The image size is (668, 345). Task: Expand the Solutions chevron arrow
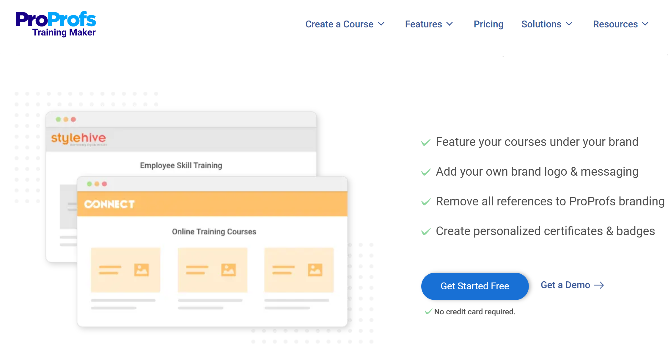coord(569,24)
